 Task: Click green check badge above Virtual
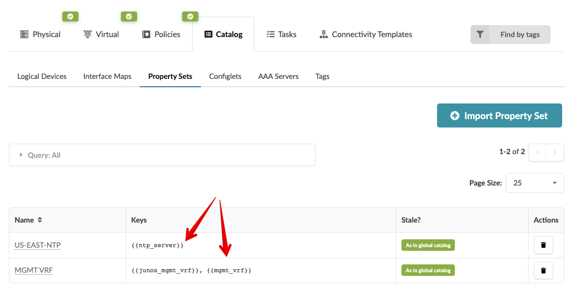129,16
